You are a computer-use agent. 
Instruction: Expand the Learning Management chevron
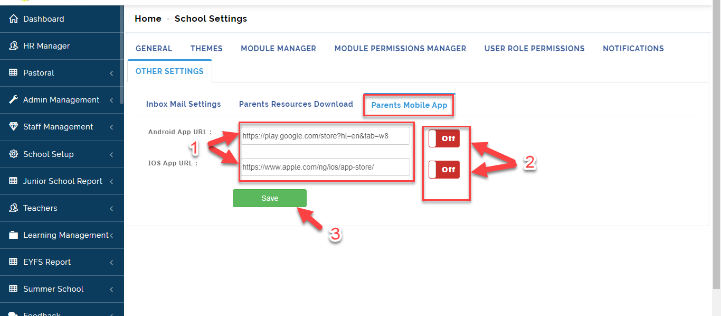111,236
